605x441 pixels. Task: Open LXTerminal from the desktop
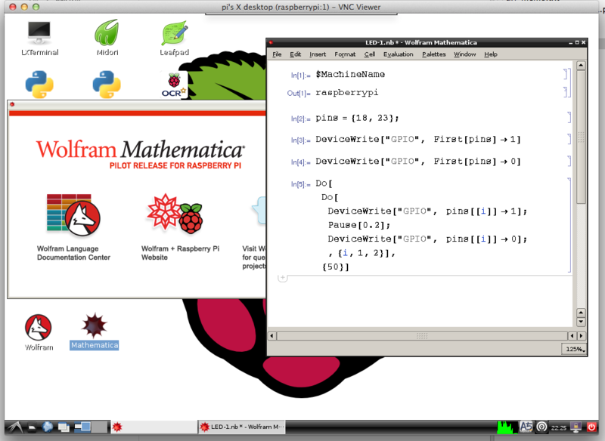point(39,38)
